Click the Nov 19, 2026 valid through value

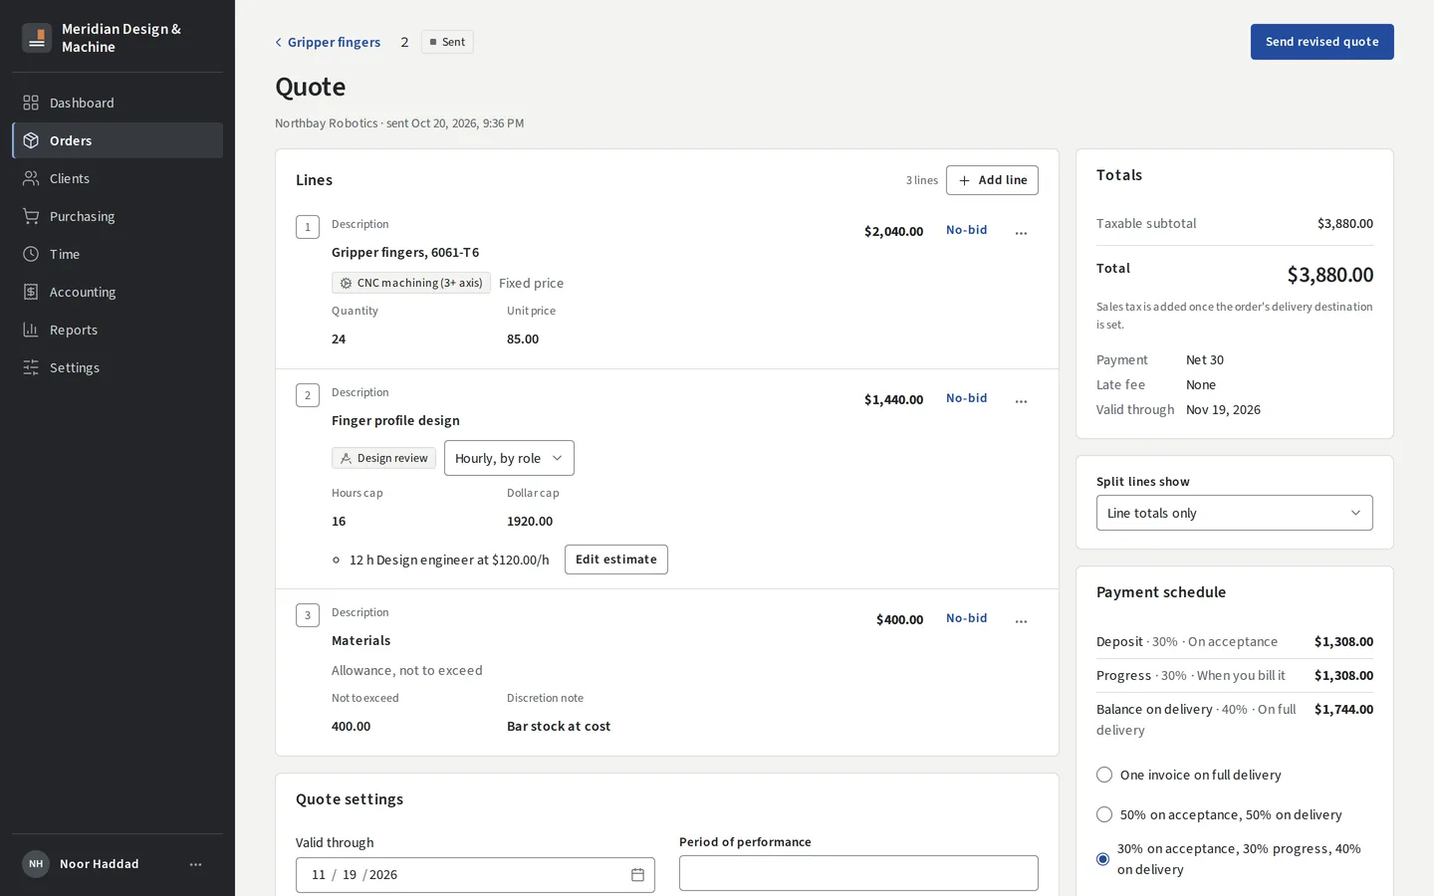(1223, 410)
